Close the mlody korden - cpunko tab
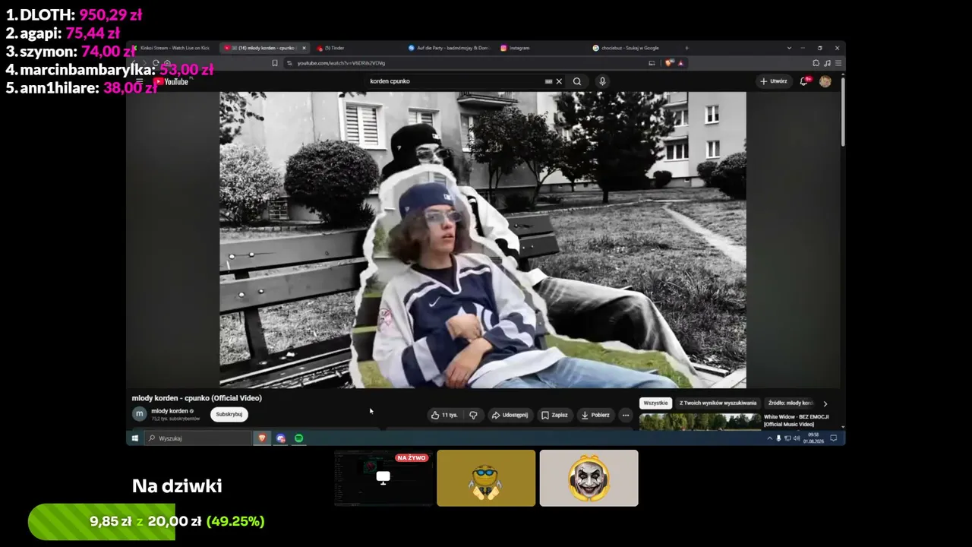Viewport: 972px width, 547px height. pyautogui.click(x=304, y=48)
